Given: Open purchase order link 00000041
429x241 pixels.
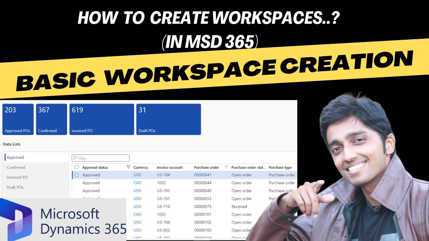Looking at the screenshot, I should (203, 175).
